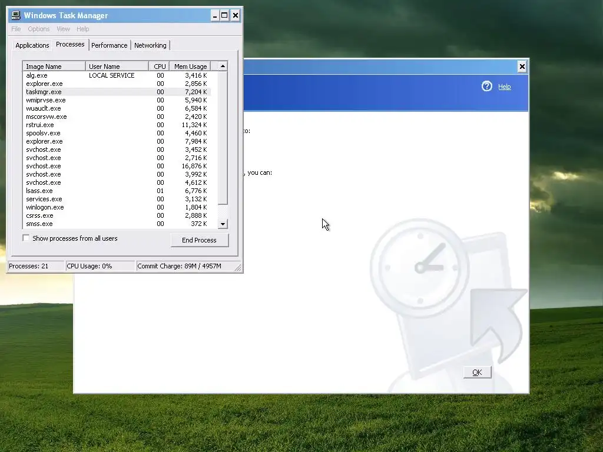Switch to the Performance tab
Image resolution: width=603 pixels, height=452 pixels.
[x=109, y=45]
